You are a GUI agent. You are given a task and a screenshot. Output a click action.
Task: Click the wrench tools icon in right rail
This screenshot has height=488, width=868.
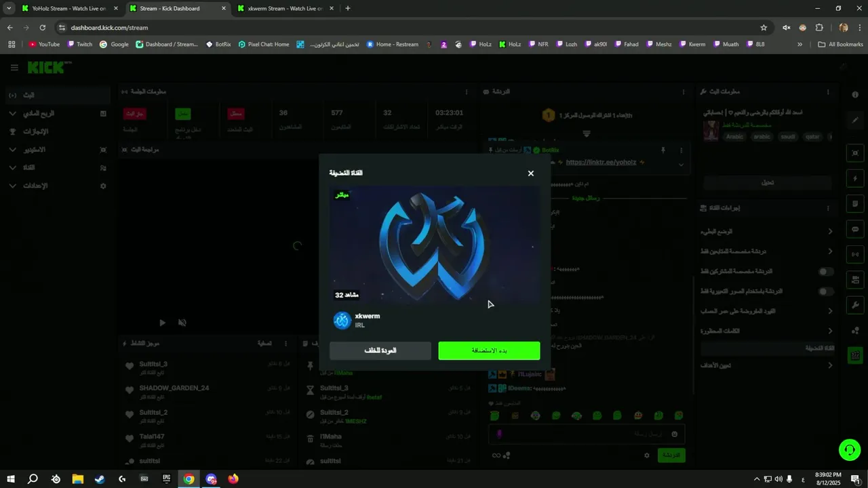(855, 305)
